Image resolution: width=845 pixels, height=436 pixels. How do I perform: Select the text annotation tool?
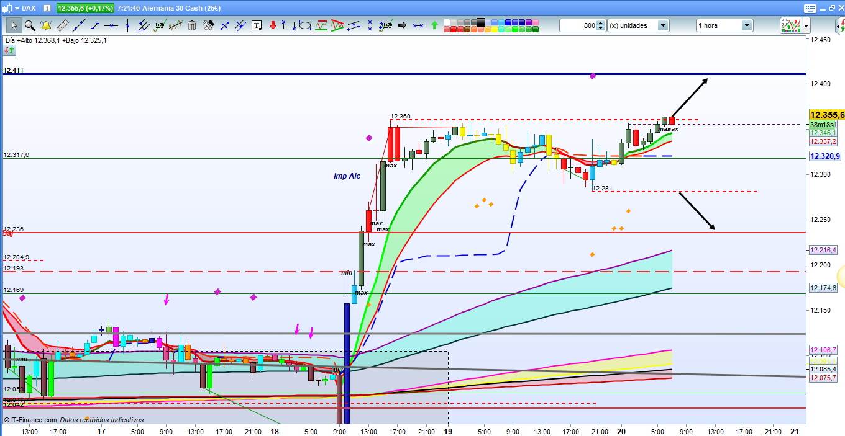pyautogui.click(x=257, y=25)
